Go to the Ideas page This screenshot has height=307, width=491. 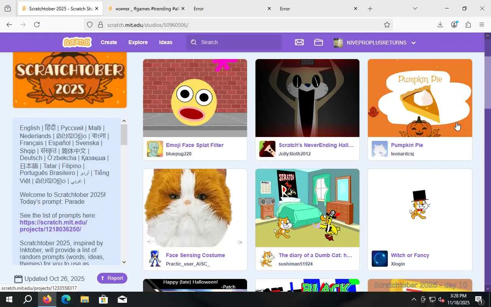click(x=166, y=42)
